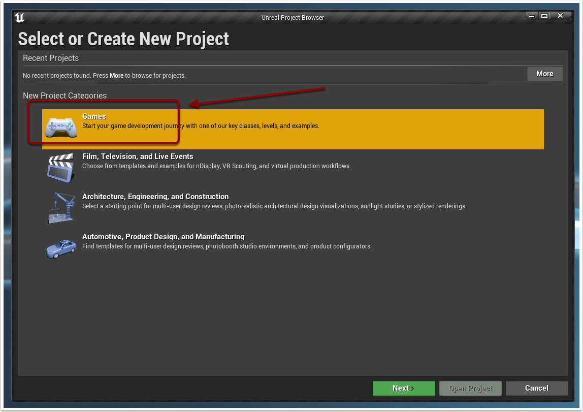Proceed with the Next button
This screenshot has width=583, height=412.
[x=404, y=388]
